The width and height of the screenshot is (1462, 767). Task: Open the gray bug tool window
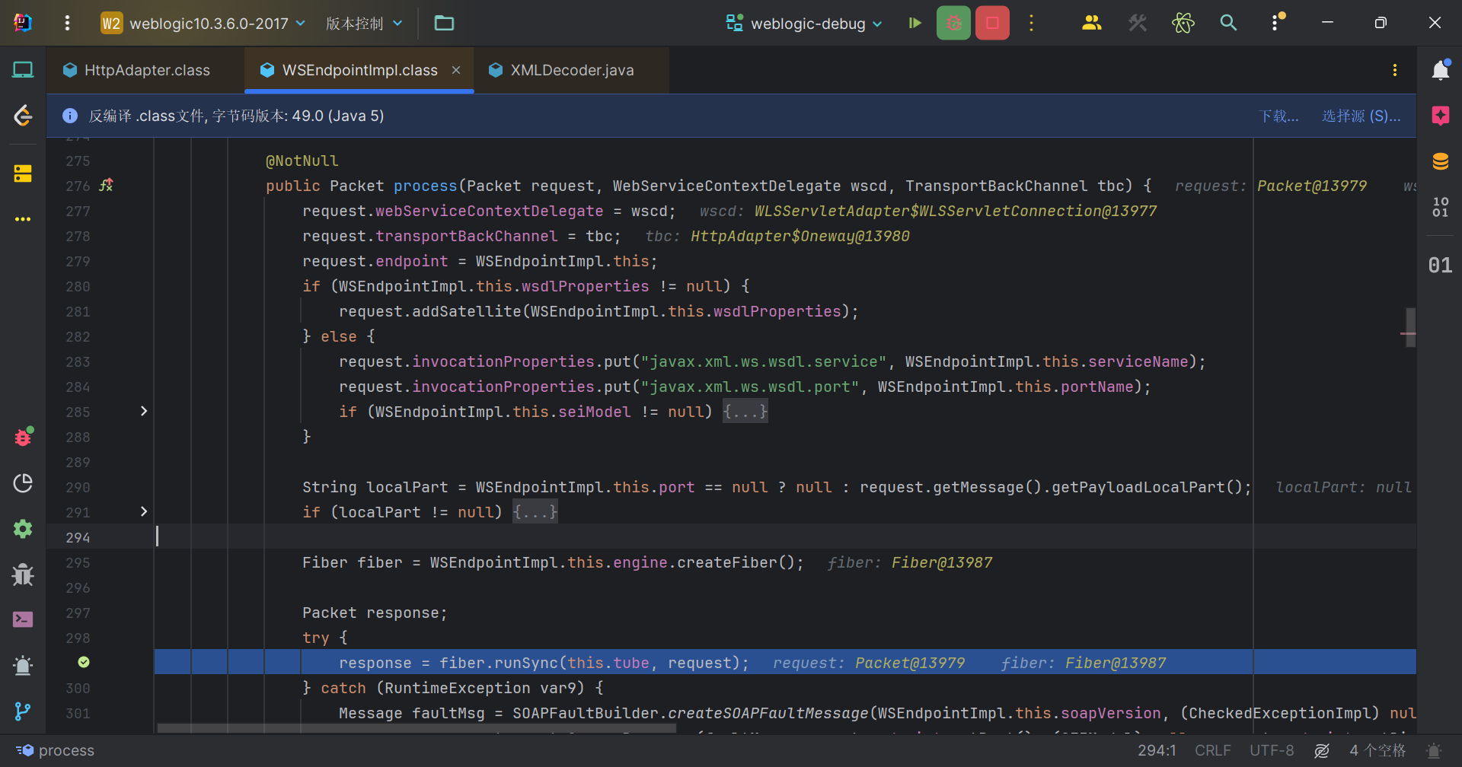pos(23,574)
